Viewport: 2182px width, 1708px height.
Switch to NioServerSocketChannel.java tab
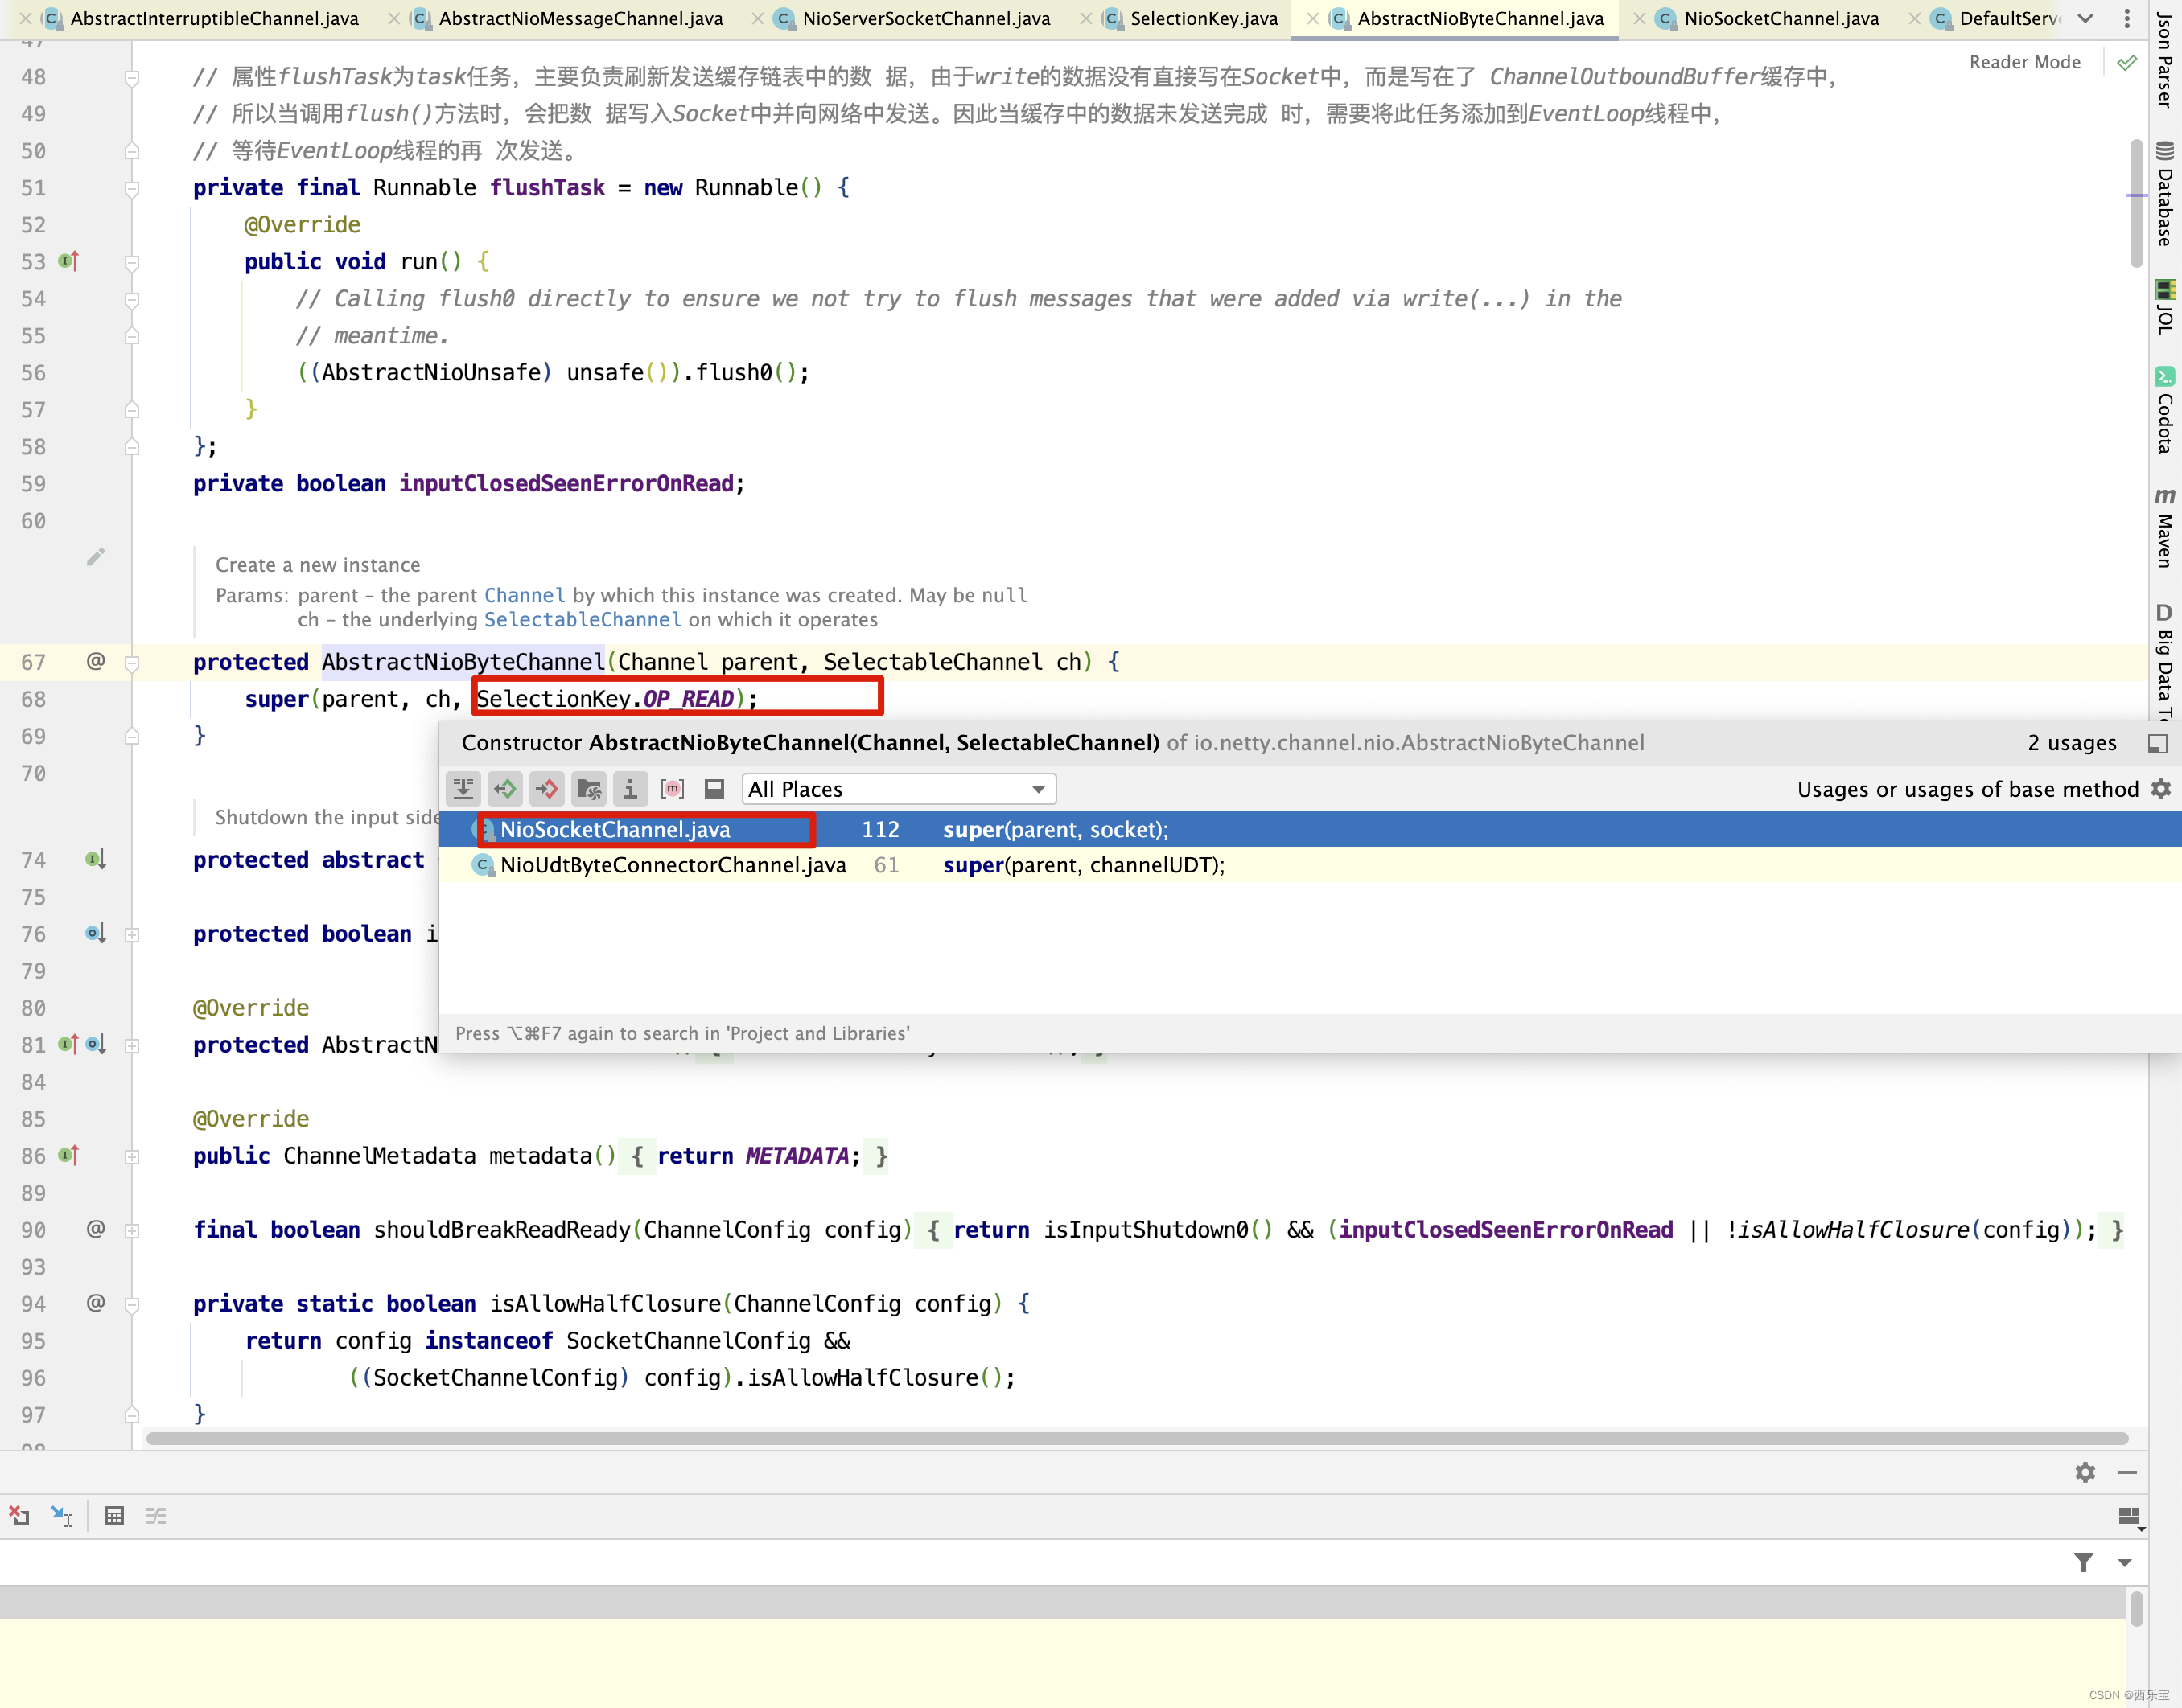(x=925, y=19)
